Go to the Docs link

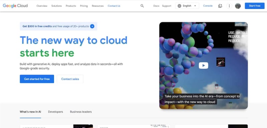pos(156,6)
